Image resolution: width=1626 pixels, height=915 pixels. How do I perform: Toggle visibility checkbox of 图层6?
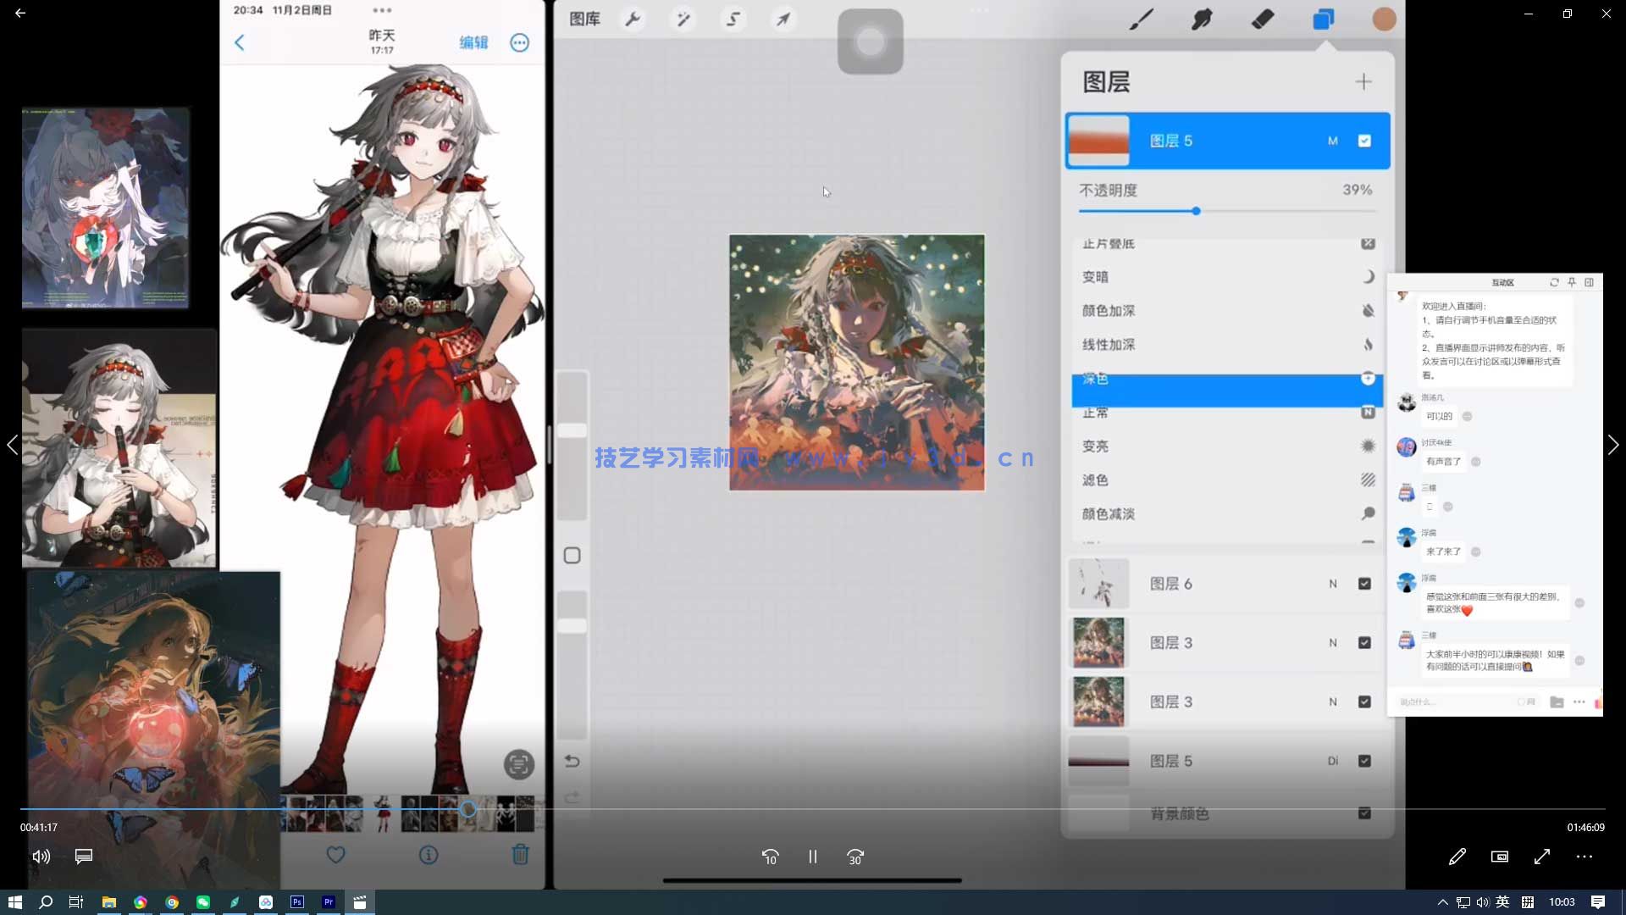click(1364, 583)
